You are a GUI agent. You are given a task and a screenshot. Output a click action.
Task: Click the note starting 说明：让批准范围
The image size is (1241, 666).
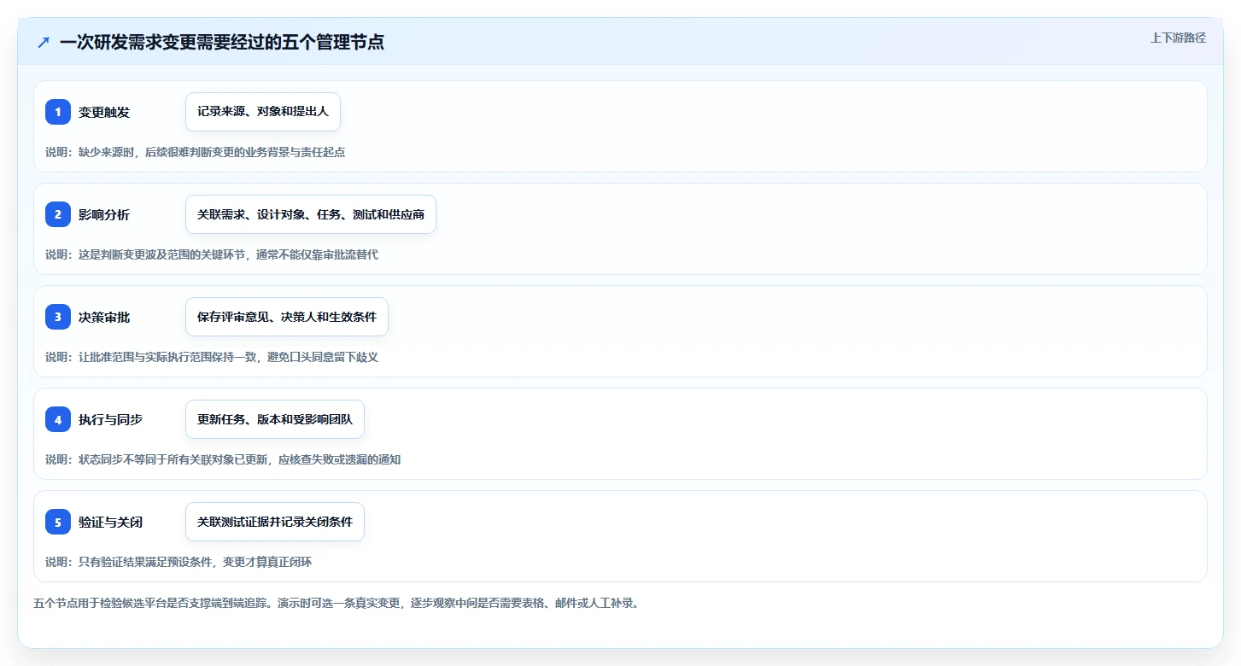(211, 357)
